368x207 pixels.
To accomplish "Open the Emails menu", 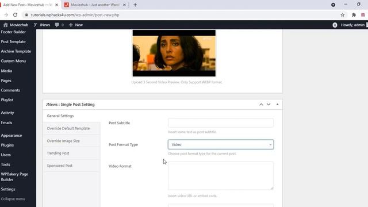I will (6, 122).
